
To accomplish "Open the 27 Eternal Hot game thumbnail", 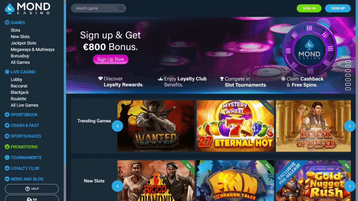I will (235, 126).
